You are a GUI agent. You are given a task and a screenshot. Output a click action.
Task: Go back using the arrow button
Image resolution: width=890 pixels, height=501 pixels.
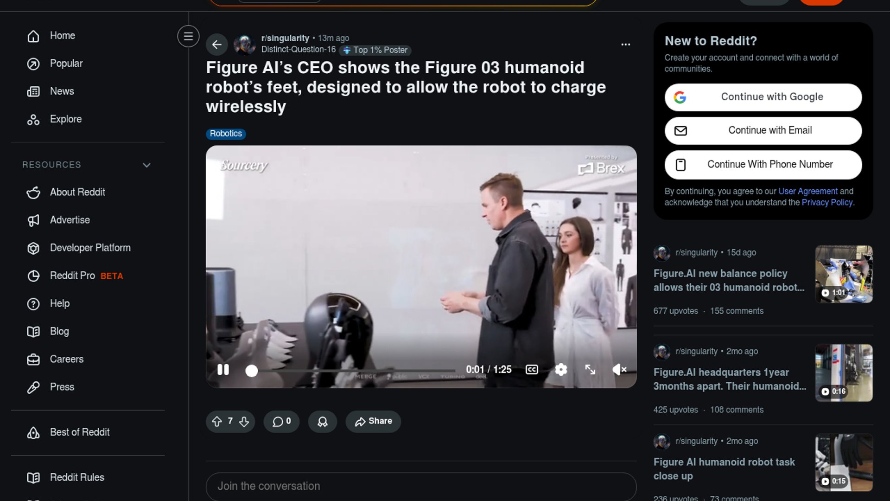(216, 45)
